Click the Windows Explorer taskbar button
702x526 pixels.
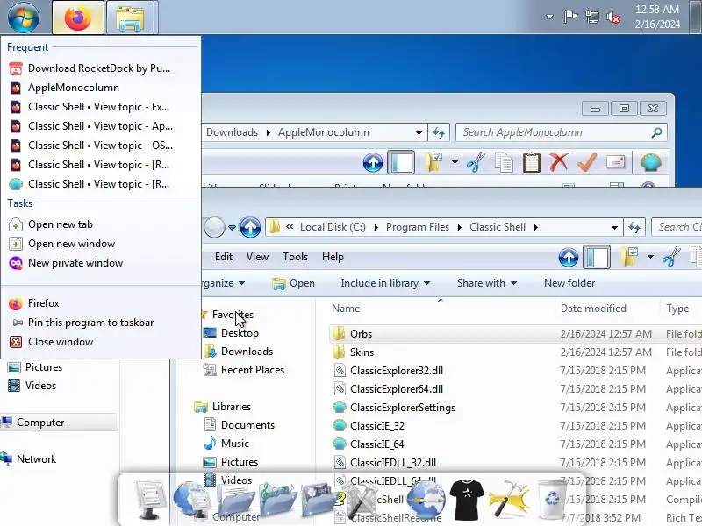[x=130, y=18]
